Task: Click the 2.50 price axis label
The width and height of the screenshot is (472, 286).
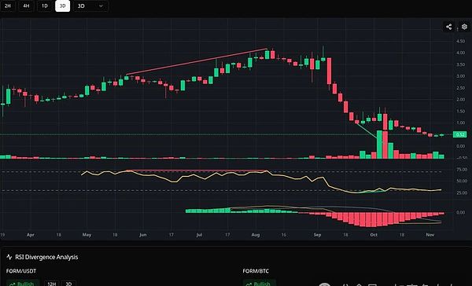Action: 460,88
